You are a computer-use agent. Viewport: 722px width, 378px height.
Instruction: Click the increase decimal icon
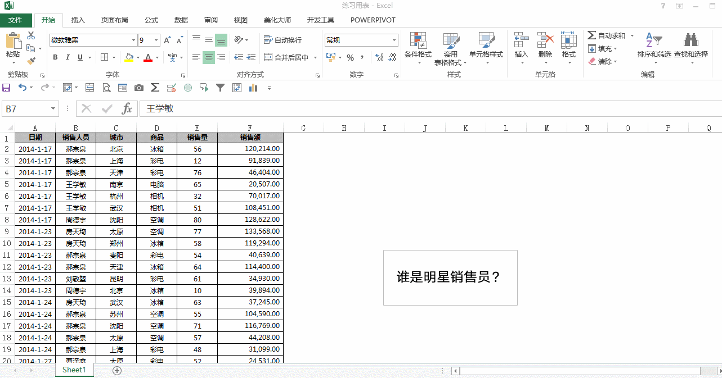(379, 57)
